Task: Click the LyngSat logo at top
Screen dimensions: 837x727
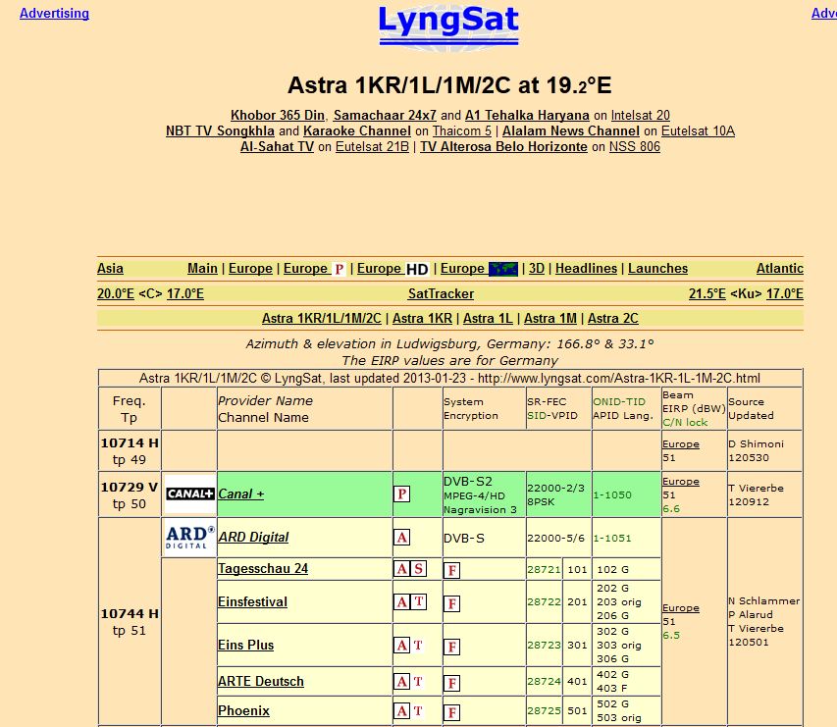Action: (448, 25)
